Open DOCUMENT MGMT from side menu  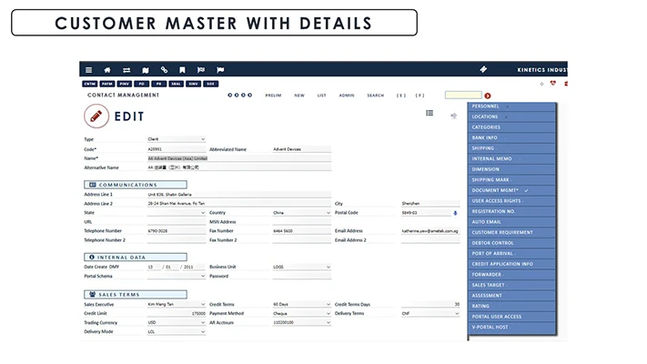[x=496, y=190]
